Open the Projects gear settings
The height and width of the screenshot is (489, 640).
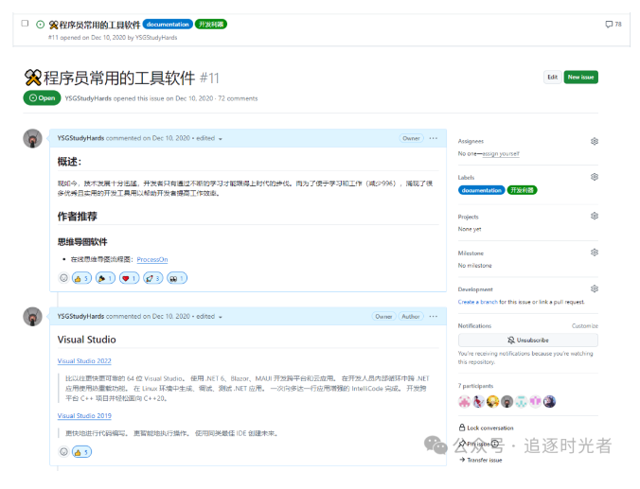(594, 217)
